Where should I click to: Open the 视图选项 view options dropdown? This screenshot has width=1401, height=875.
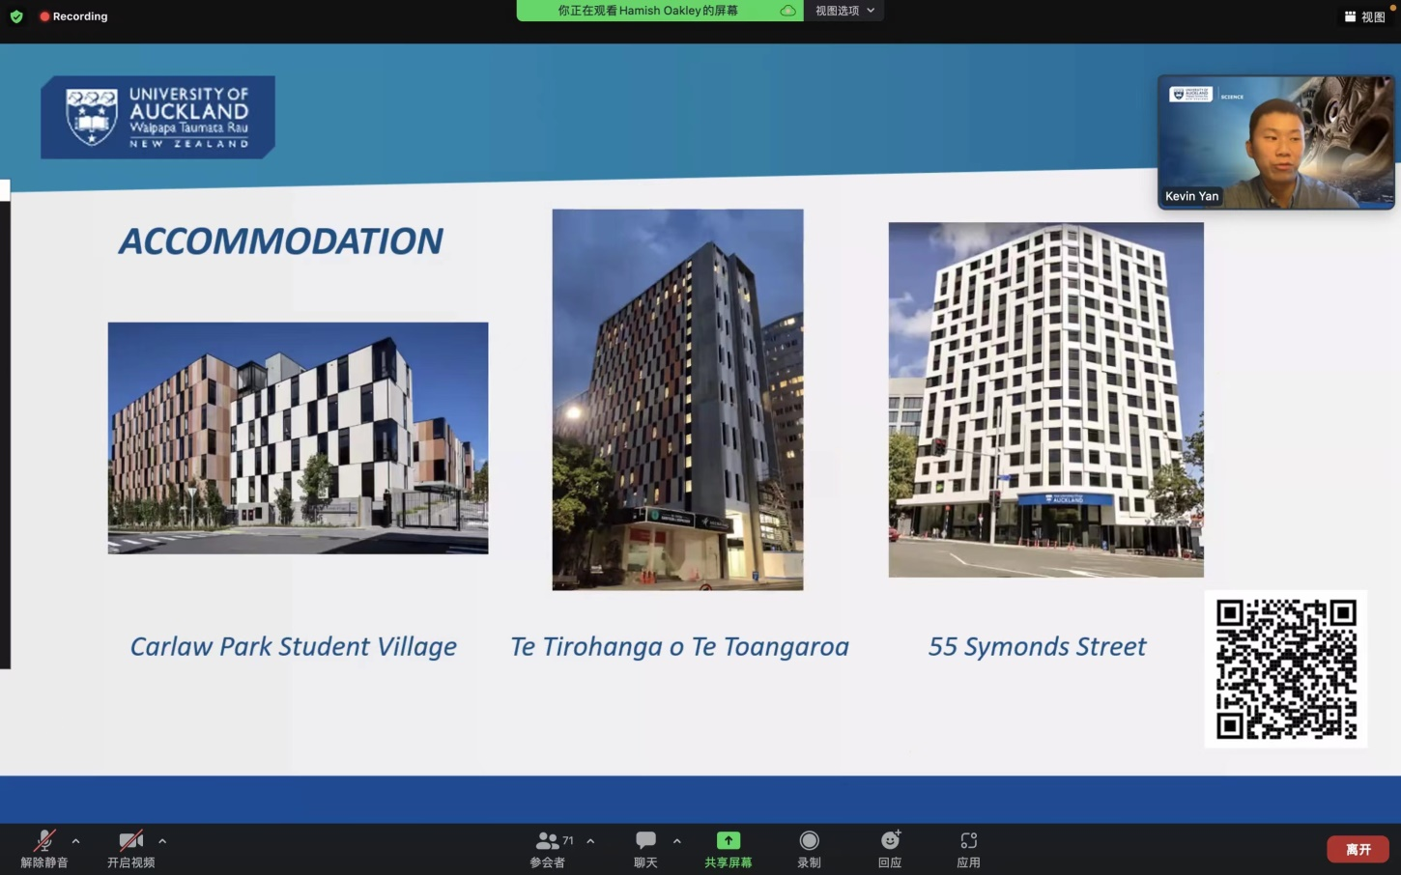843,11
